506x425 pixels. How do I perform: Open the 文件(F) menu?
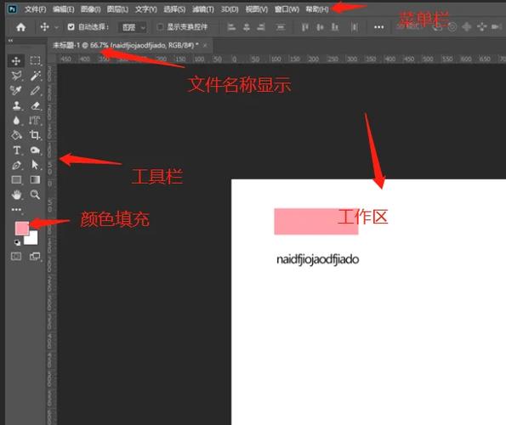point(35,9)
